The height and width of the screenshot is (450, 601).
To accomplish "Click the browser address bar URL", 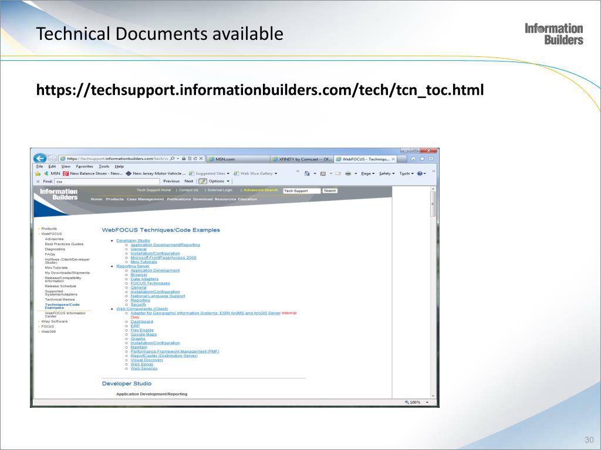I will tap(117, 158).
